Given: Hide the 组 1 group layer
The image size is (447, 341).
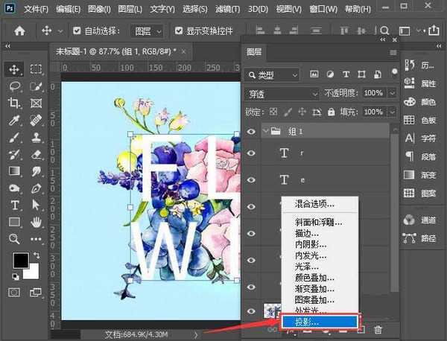Looking at the screenshot, I should click(x=251, y=130).
